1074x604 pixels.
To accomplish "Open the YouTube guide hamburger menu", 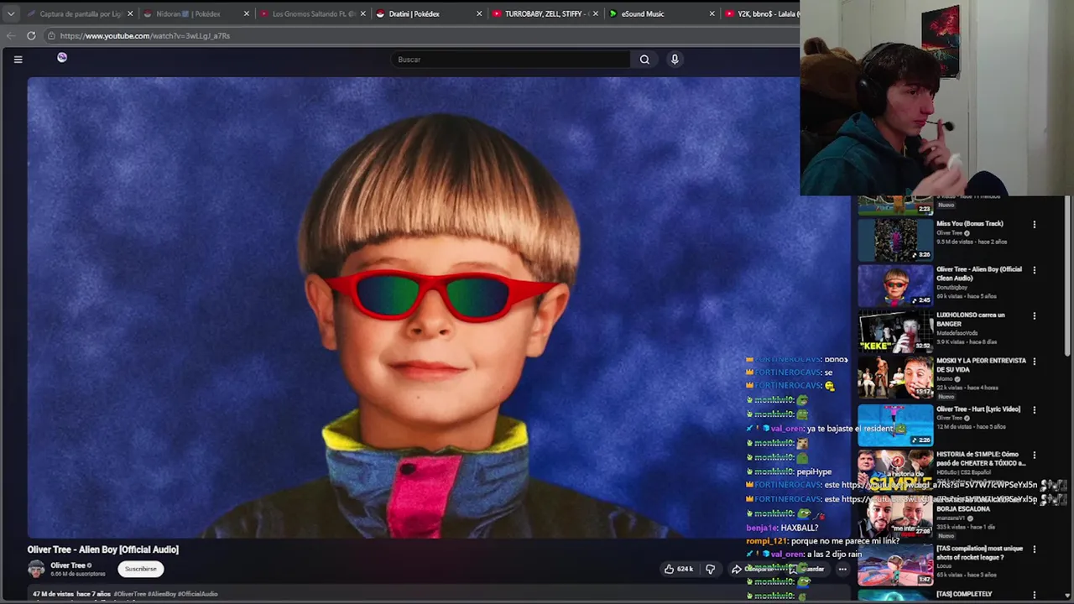I will tap(18, 59).
